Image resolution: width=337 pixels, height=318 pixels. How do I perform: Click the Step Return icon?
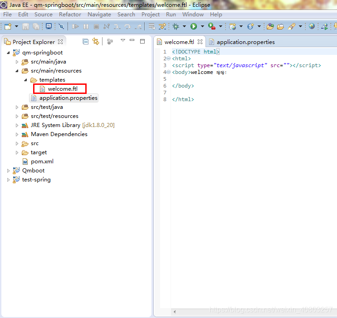point(138,26)
